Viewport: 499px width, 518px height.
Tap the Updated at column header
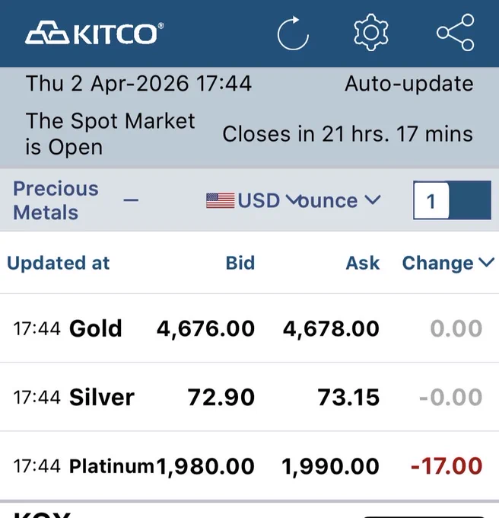click(x=58, y=263)
